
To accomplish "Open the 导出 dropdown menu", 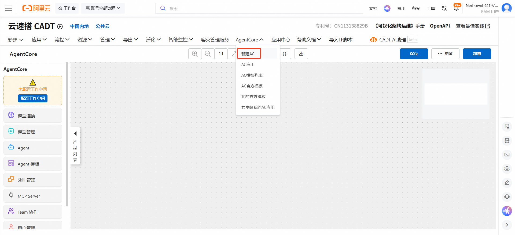I will 130,40.
